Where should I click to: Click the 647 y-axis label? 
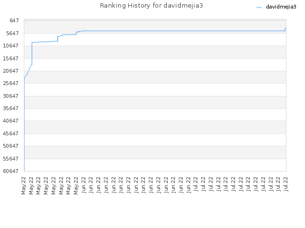tap(14, 20)
